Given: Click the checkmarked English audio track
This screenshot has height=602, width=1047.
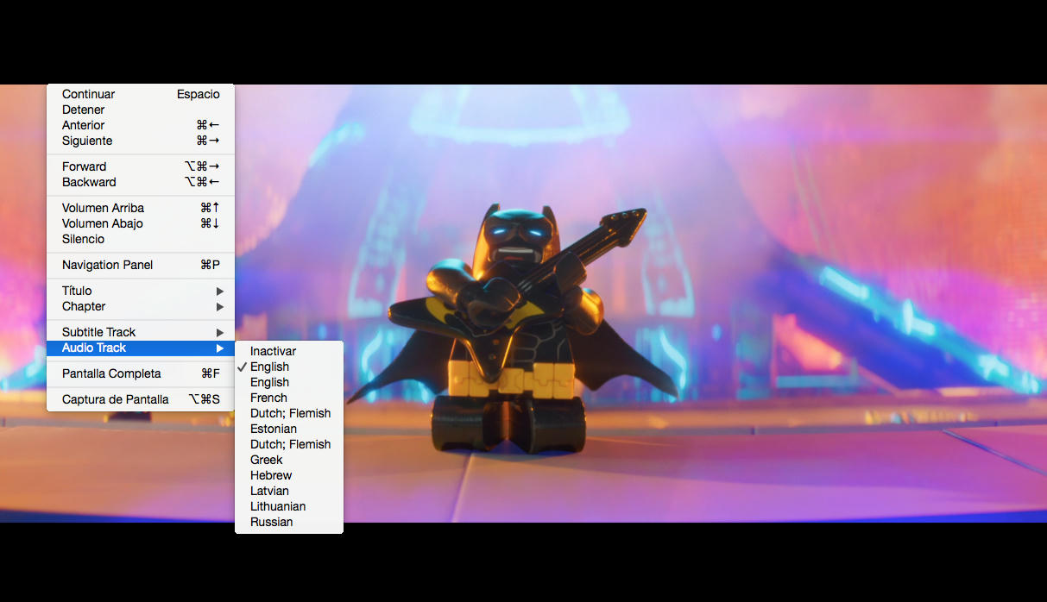Looking at the screenshot, I should 269,367.
